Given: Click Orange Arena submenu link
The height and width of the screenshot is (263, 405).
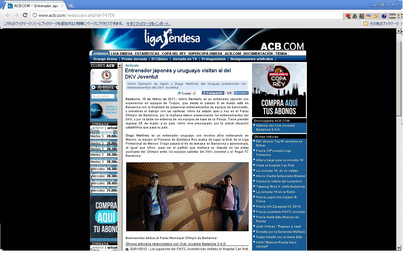Looking at the screenshot, I should [105, 59].
